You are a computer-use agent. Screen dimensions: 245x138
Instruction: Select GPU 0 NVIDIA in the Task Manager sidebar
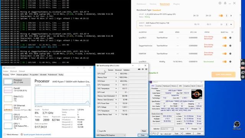pyautogui.click(x=17, y=117)
